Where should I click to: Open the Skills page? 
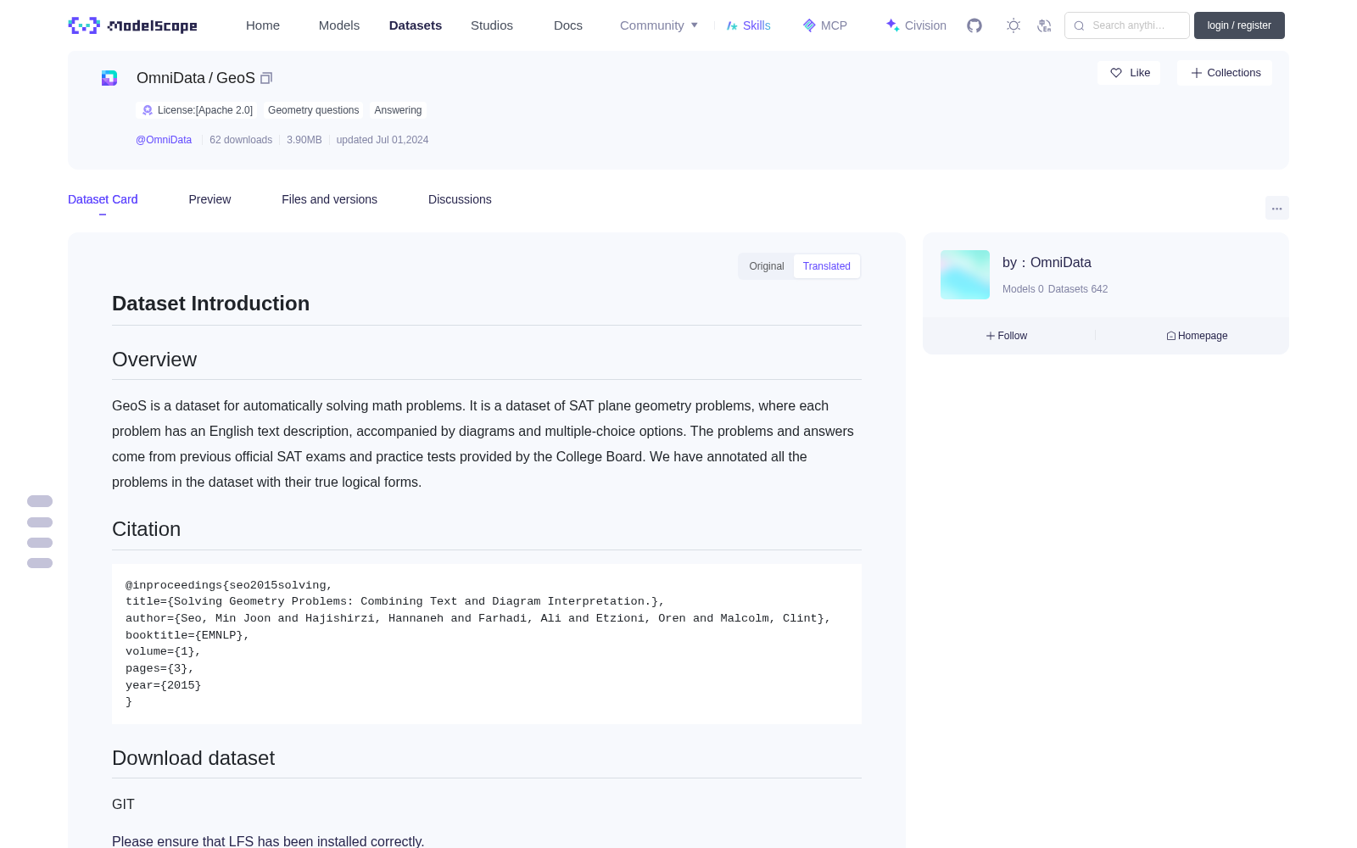click(x=749, y=25)
